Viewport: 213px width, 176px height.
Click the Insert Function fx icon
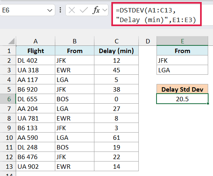click(x=96, y=10)
